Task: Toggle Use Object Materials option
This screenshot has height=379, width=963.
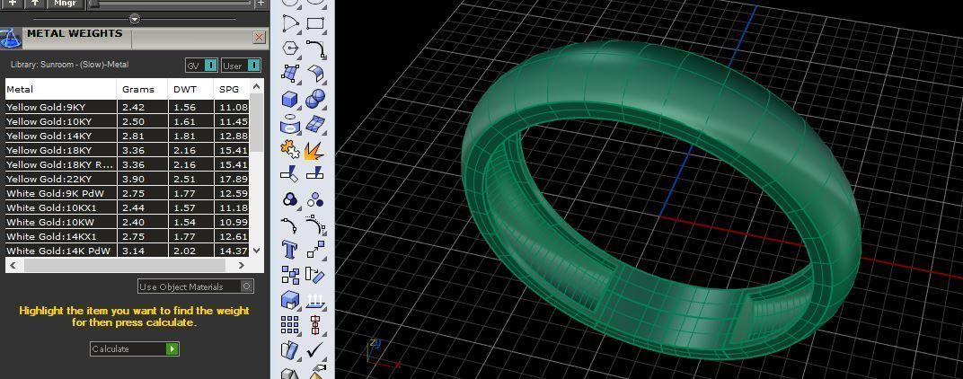Action: [x=195, y=286]
